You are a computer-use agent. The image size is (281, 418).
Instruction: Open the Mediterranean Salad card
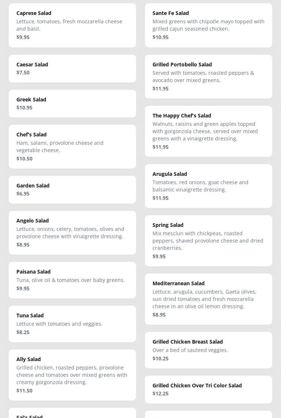coord(208,299)
